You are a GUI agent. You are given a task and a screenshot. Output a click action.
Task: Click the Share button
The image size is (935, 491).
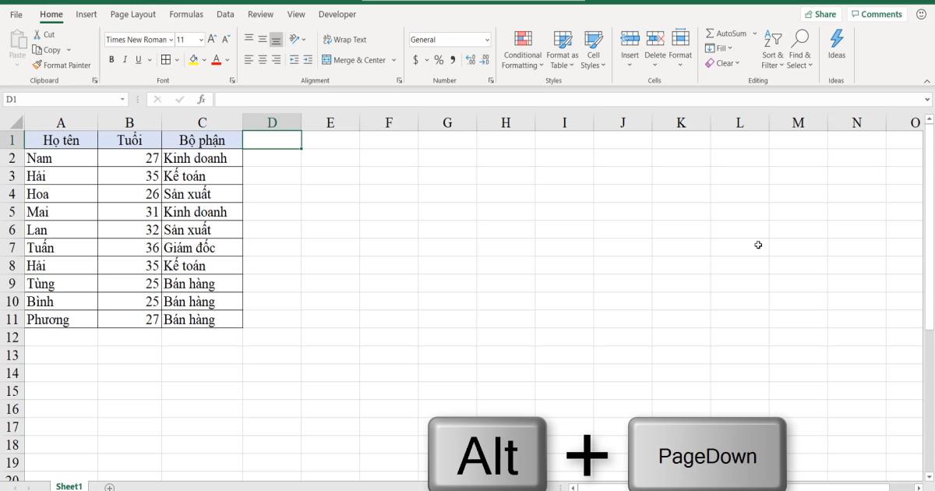[820, 13]
